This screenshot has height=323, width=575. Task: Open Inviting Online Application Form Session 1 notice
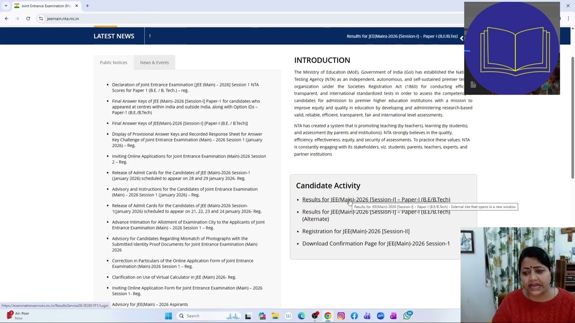pyautogui.click(x=187, y=291)
